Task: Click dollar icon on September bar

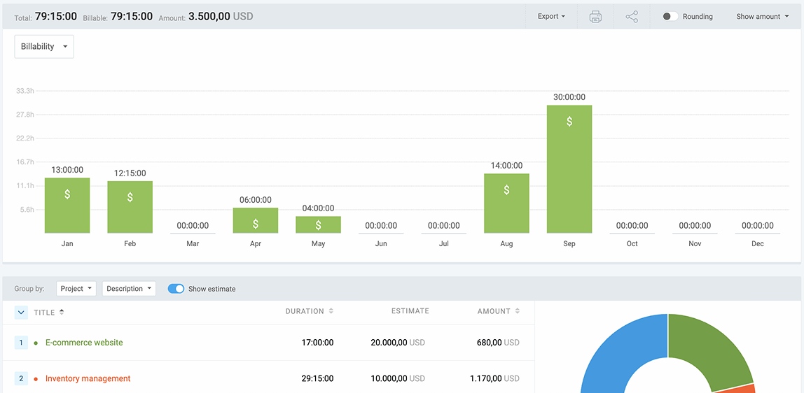Action: (569, 122)
